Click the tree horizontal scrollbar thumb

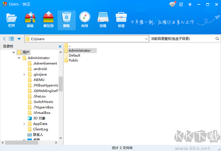click(x=22, y=143)
